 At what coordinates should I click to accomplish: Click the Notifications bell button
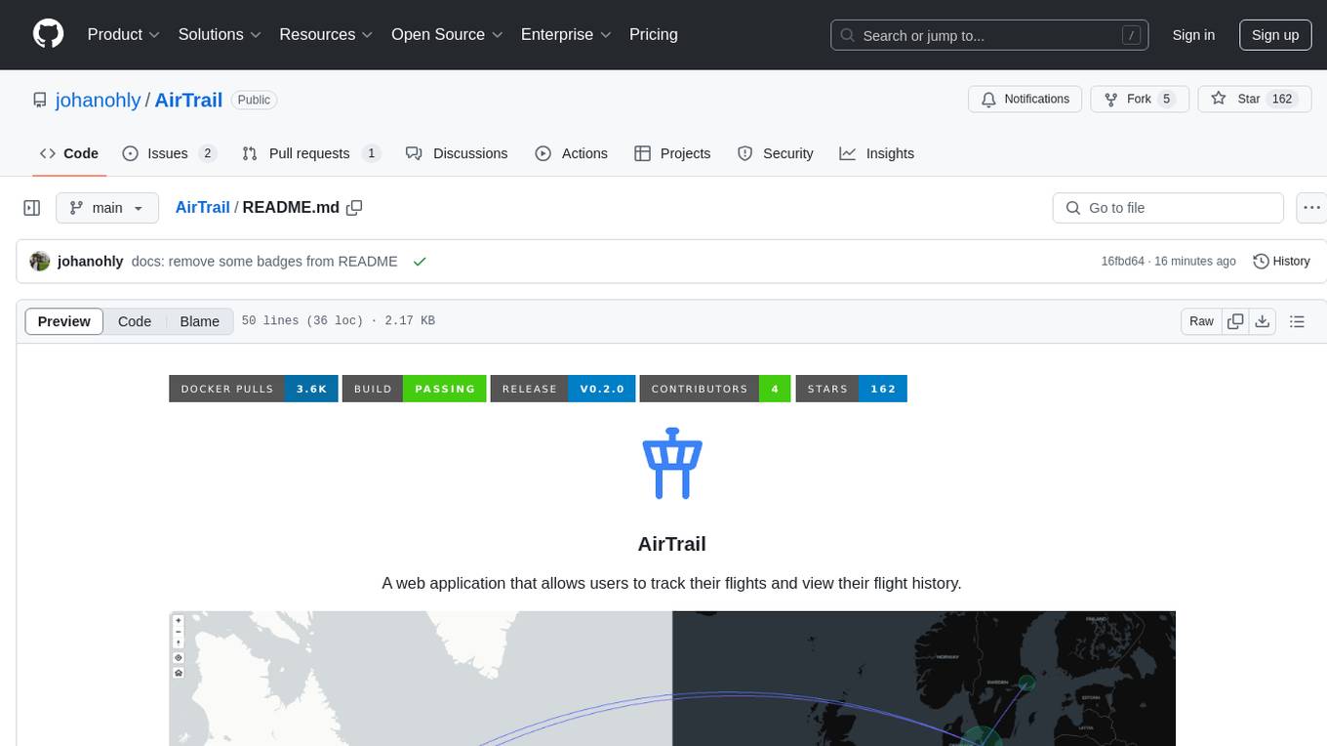click(1025, 99)
